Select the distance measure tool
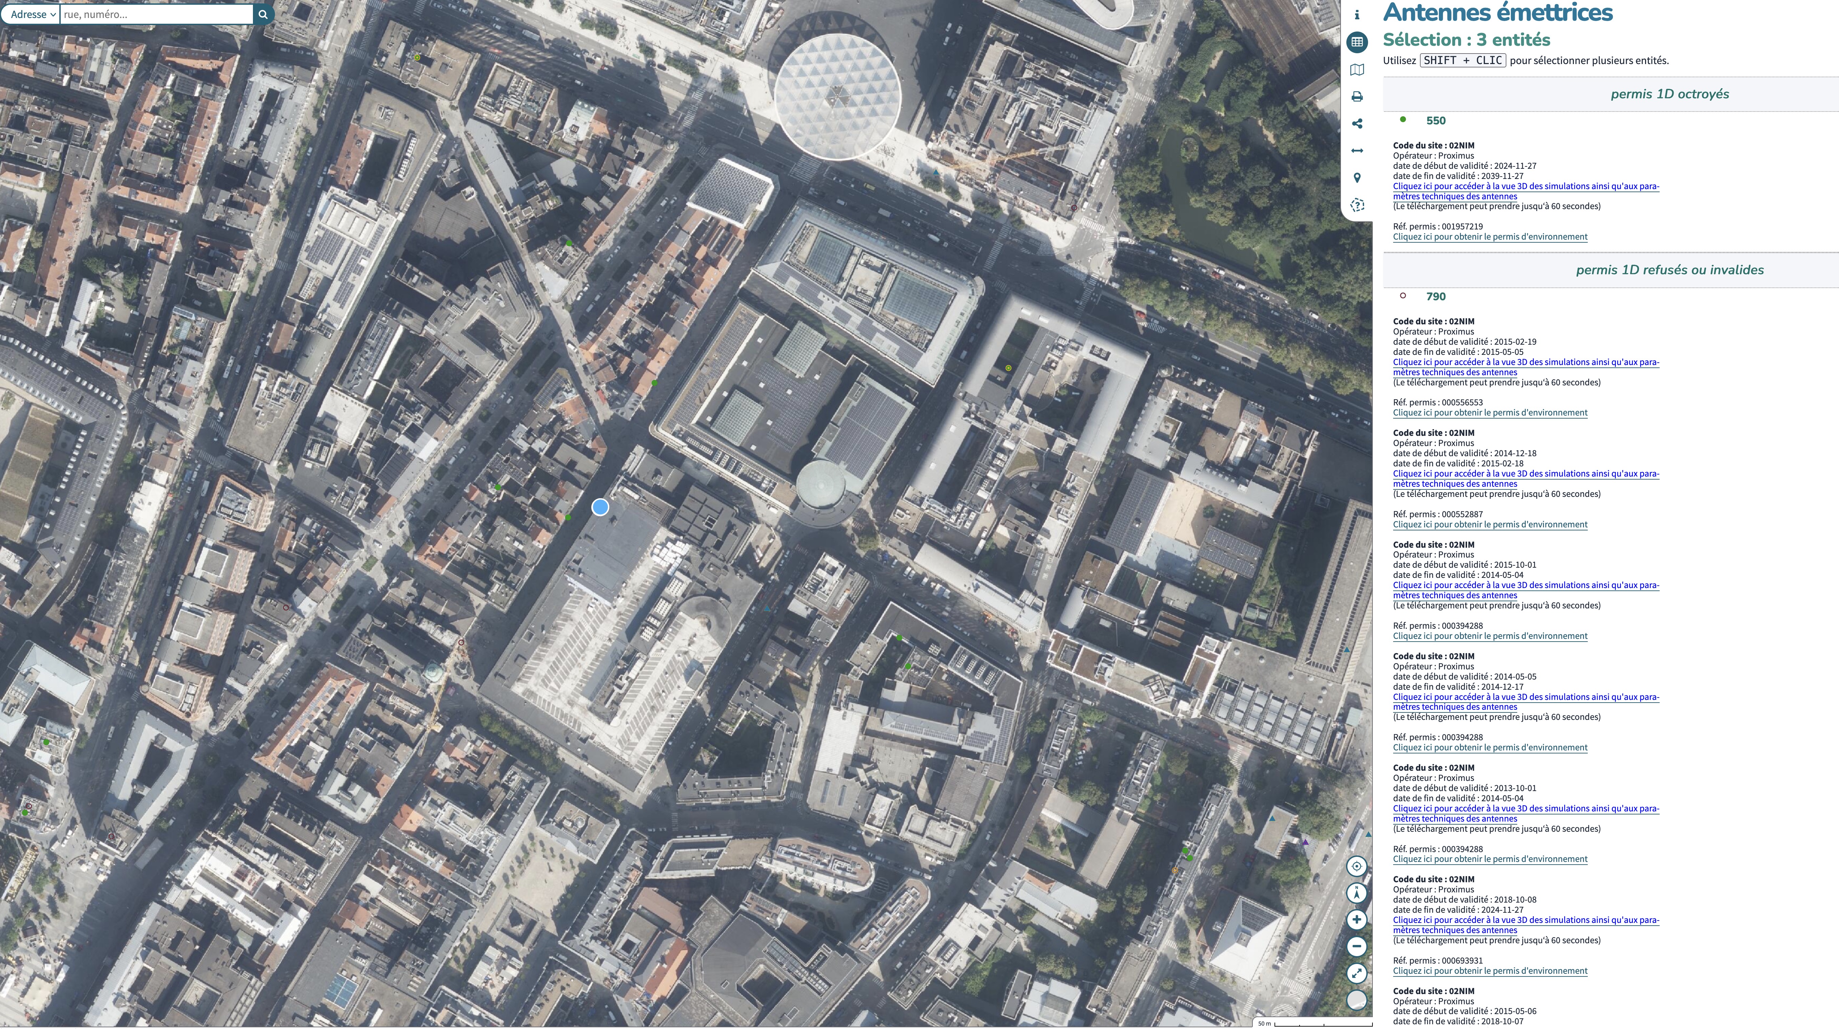Image resolution: width=1839 pixels, height=1029 pixels. (x=1357, y=150)
